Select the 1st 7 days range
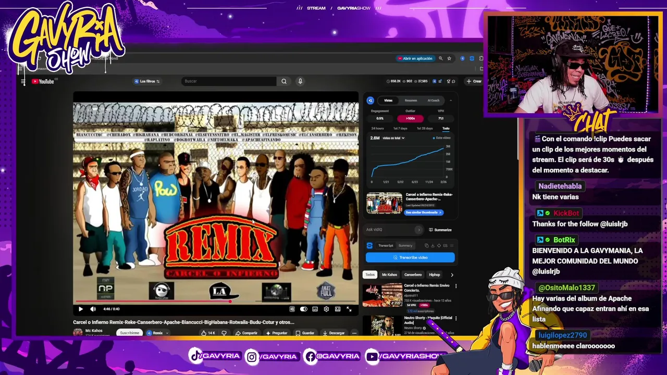667x375 pixels. (x=400, y=128)
